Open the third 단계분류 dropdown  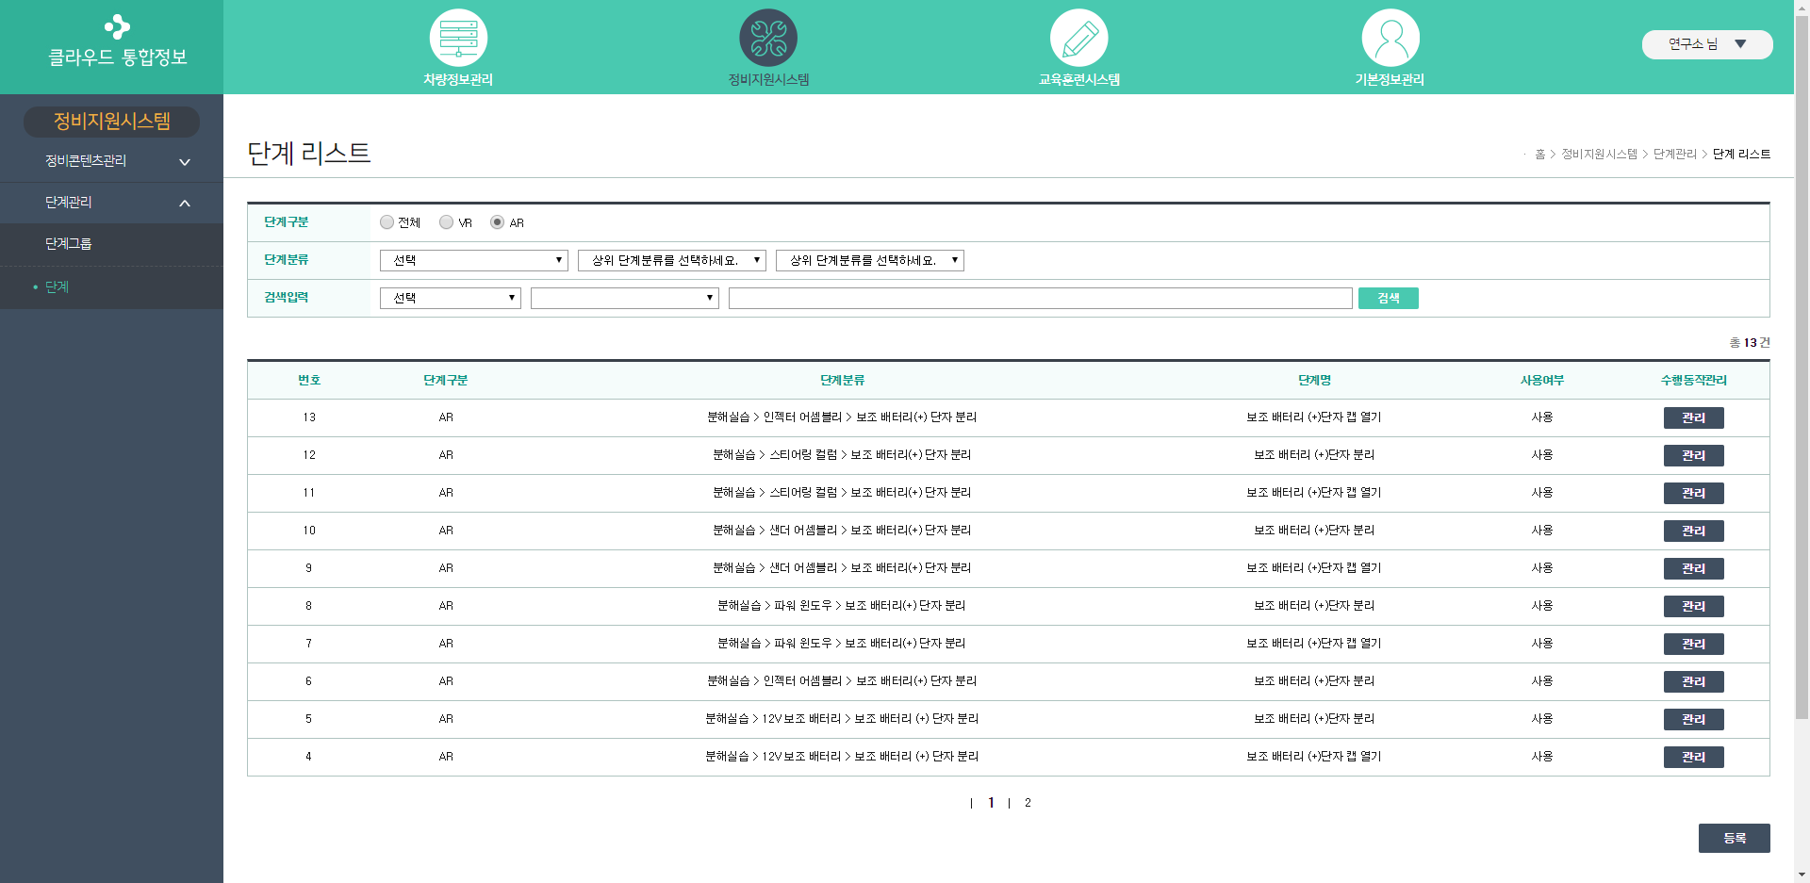(870, 260)
